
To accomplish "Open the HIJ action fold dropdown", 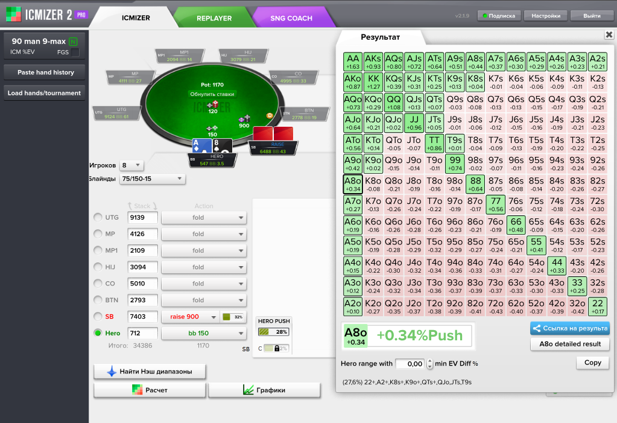I will [204, 267].
